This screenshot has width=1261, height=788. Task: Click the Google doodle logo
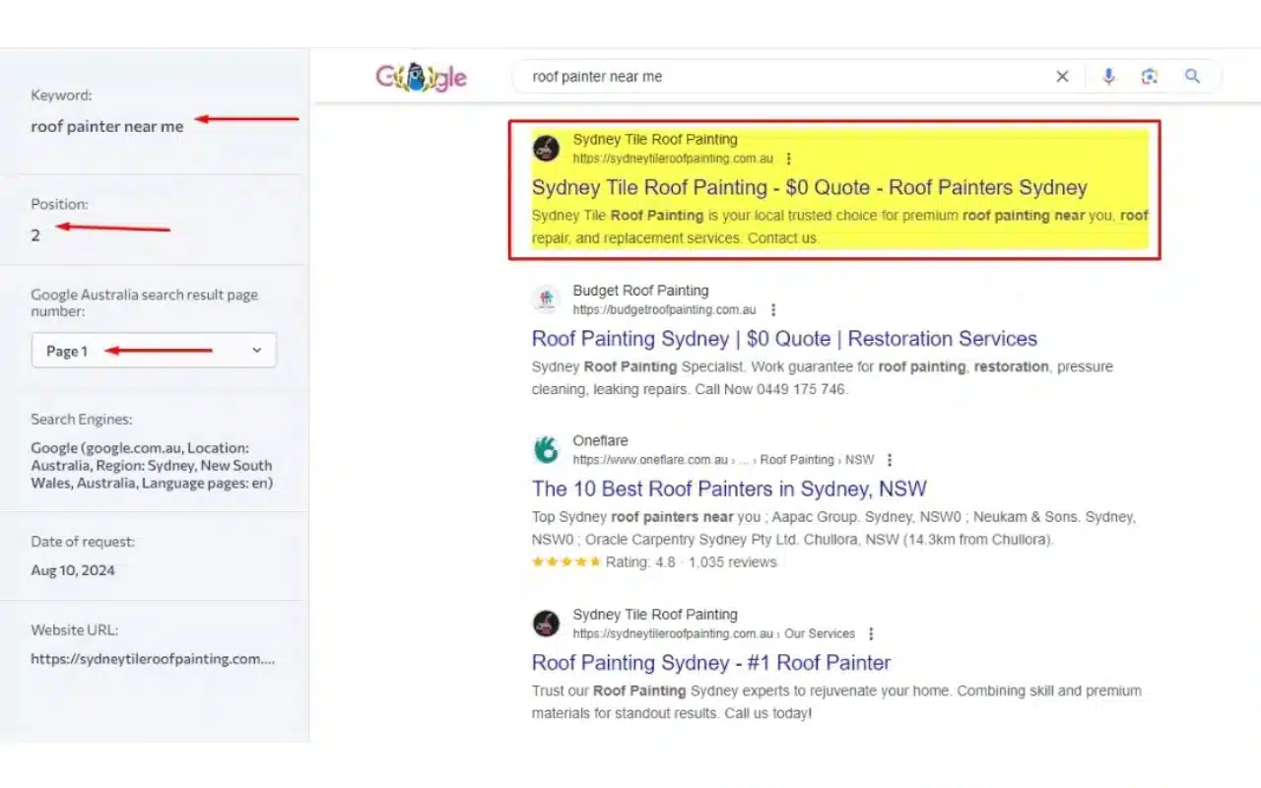tap(421, 77)
